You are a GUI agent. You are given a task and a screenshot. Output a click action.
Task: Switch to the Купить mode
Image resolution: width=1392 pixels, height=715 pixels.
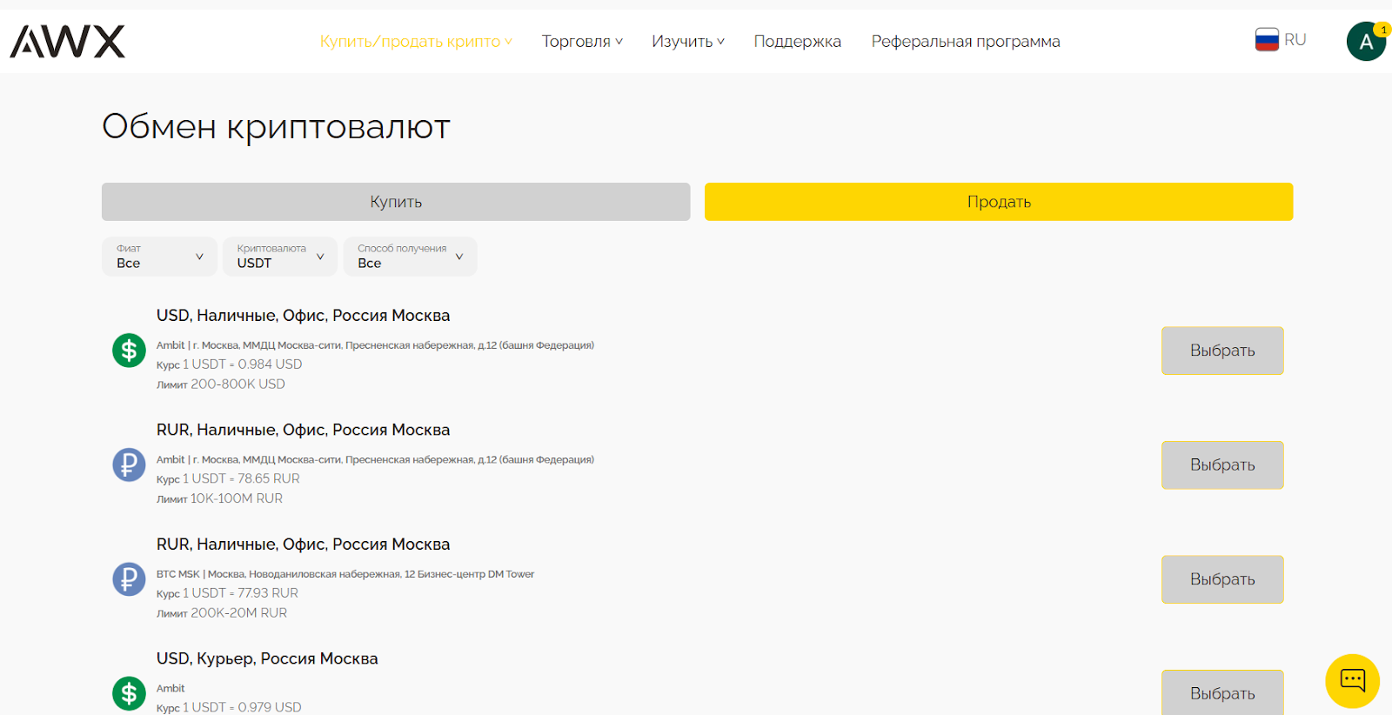click(x=396, y=202)
